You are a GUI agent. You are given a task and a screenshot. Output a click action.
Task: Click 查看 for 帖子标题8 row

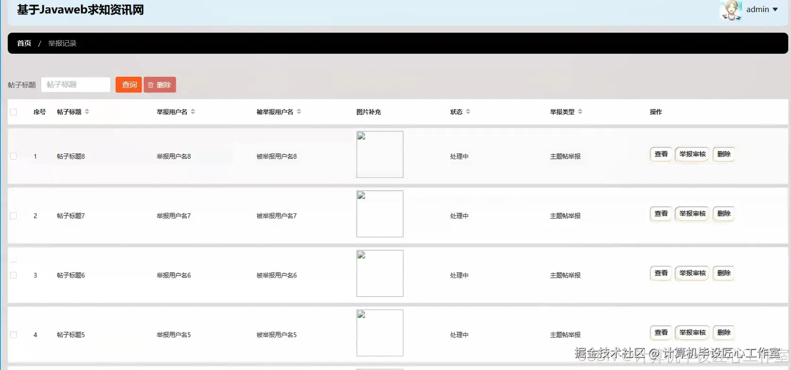[x=661, y=154]
